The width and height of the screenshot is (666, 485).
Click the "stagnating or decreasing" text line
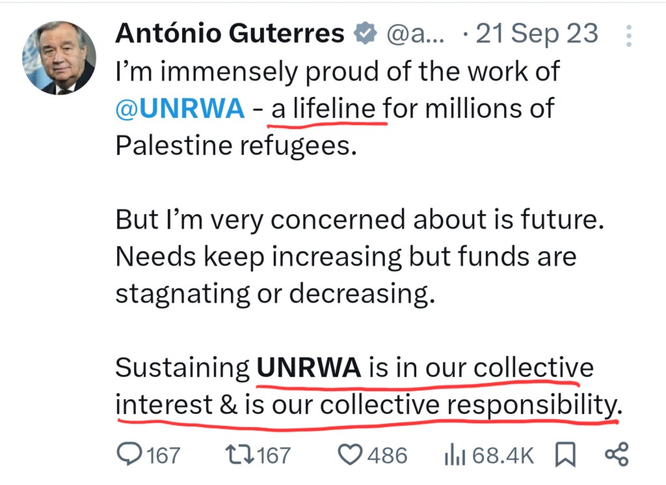point(274,294)
